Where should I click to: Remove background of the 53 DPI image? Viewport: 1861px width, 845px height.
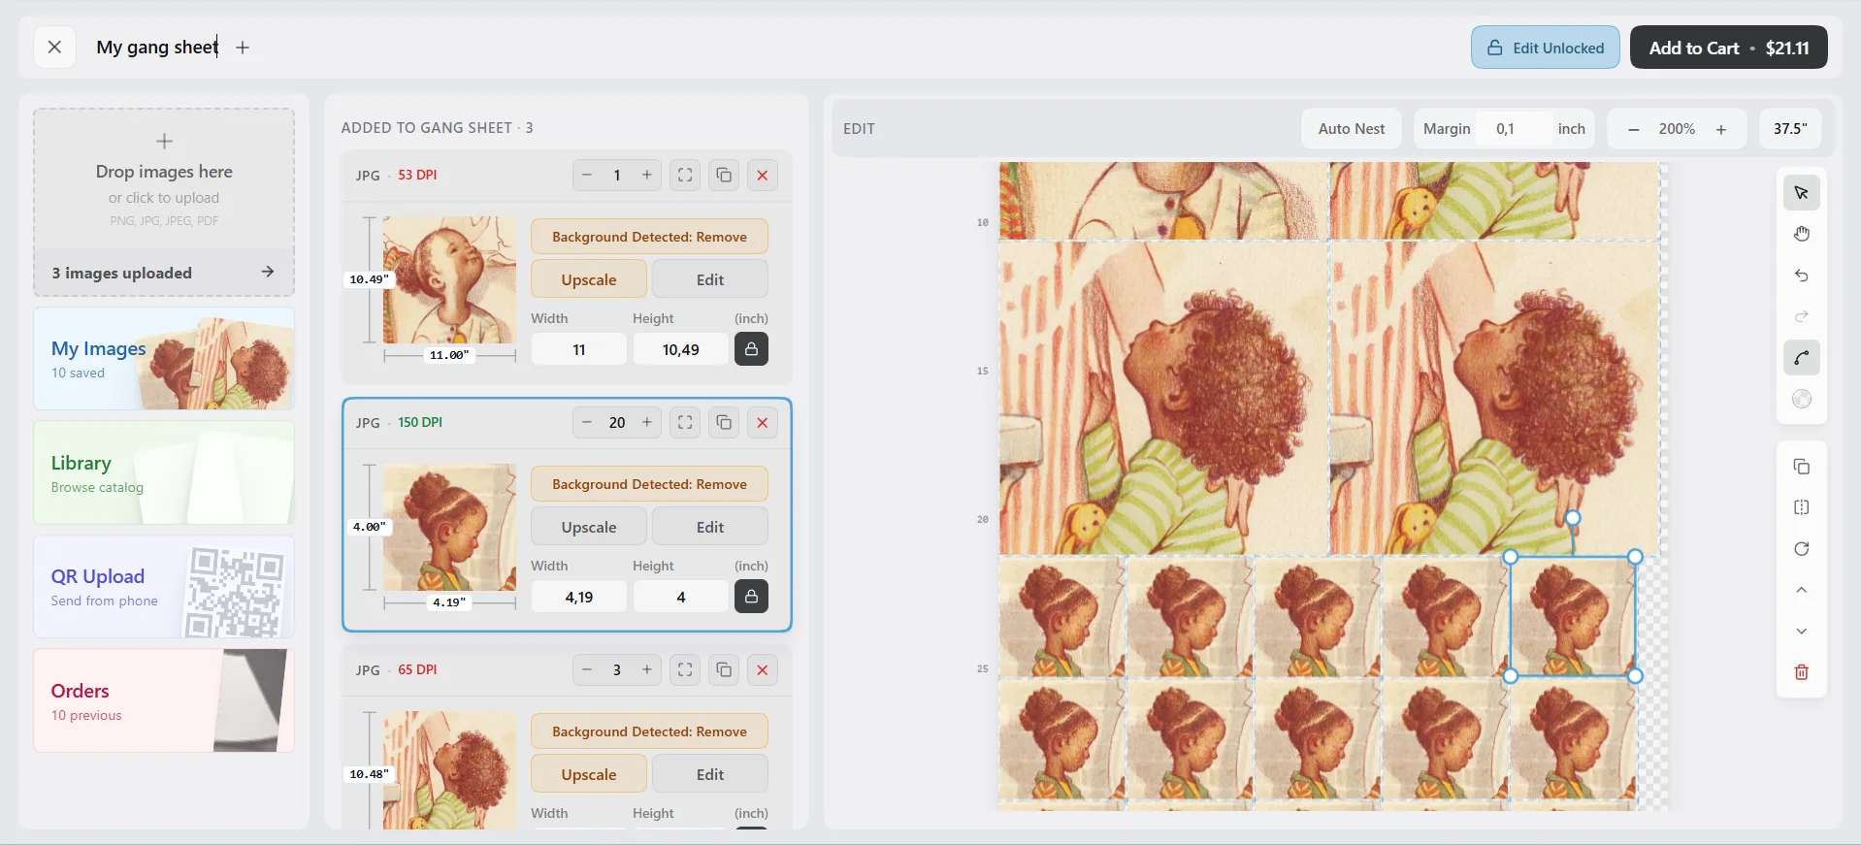click(x=649, y=237)
